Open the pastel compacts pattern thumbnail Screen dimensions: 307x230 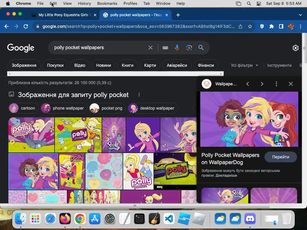point(104,171)
